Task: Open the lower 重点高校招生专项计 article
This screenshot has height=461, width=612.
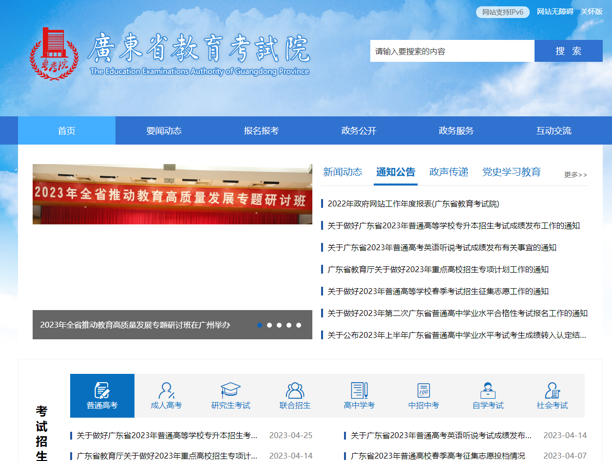Action: [x=167, y=456]
